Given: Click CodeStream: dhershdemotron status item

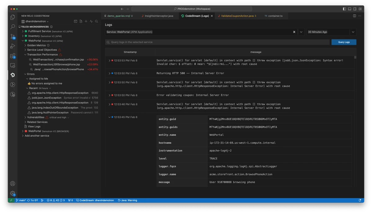Looking at the screenshot, I should pos(95,200).
